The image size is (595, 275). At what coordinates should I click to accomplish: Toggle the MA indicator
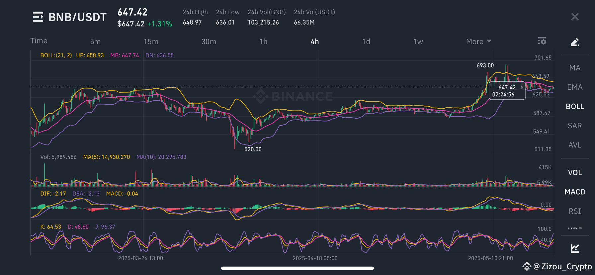pos(575,68)
